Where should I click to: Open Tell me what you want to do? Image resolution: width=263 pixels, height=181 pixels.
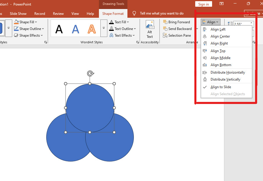(x=162, y=13)
